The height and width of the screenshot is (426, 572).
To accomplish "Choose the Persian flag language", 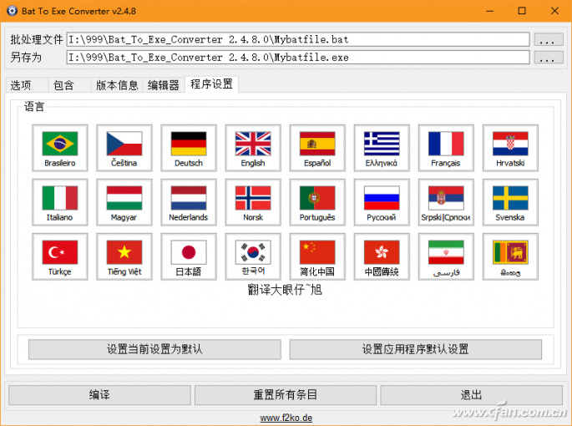I will tap(446, 256).
